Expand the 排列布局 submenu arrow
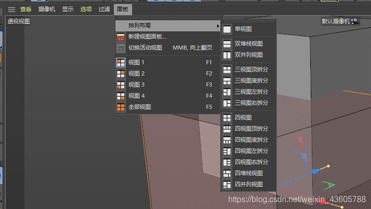The height and width of the screenshot is (209, 371). 218,26
